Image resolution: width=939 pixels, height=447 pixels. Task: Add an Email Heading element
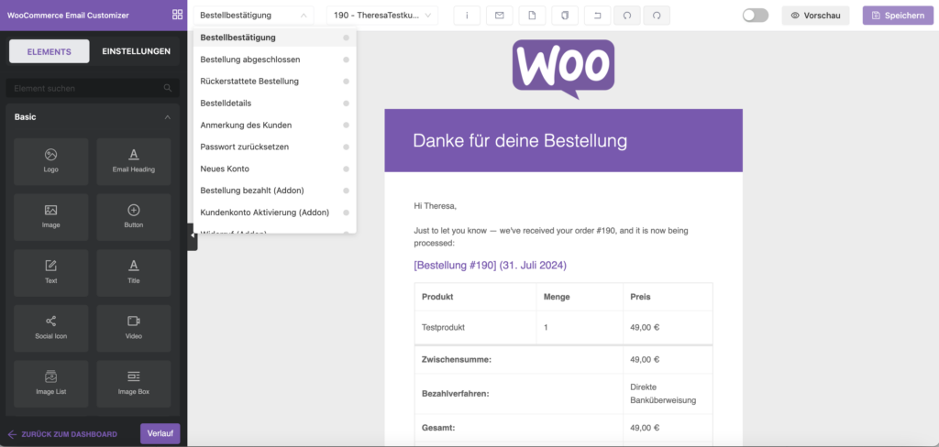tap(134, 161)
